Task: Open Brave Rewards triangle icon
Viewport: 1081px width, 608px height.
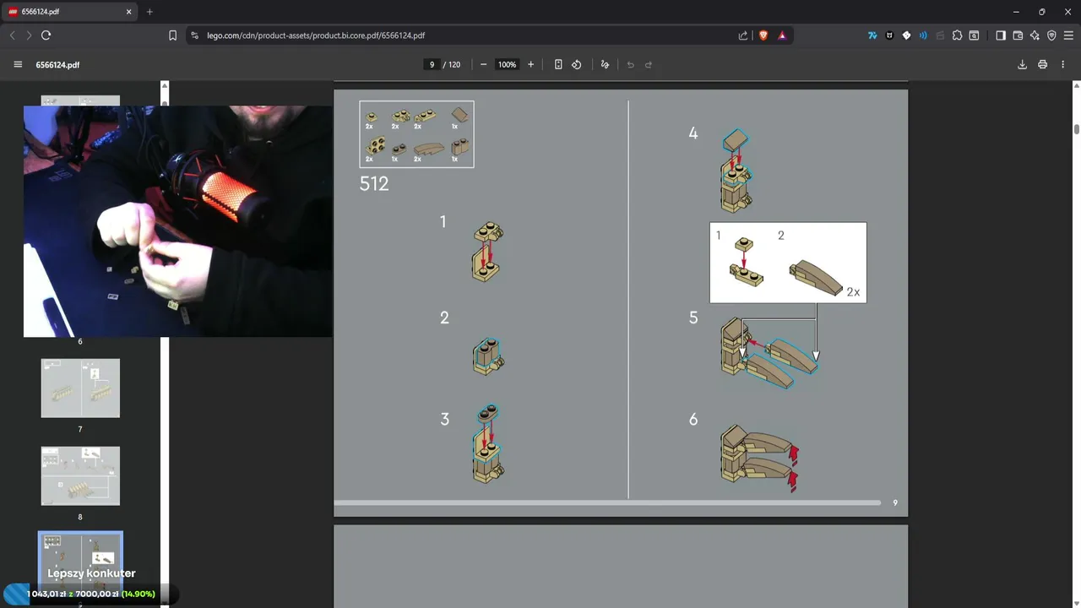Action: 782,35
